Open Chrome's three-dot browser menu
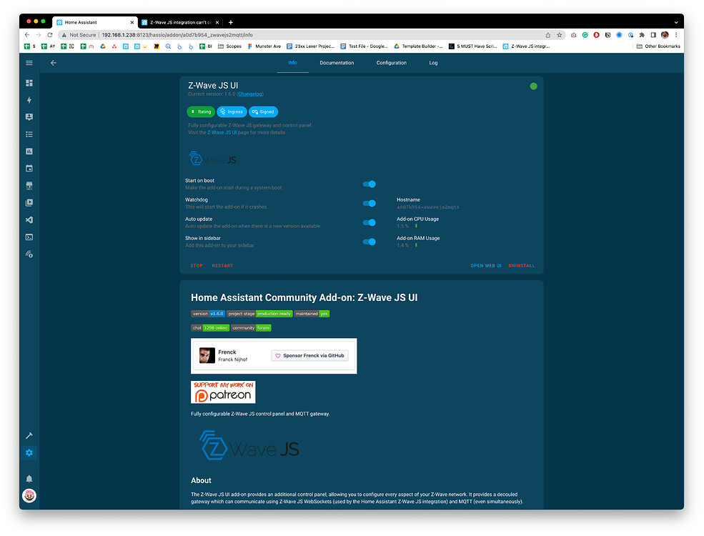Viewport: 704px width, 536px height. [676, 34]
